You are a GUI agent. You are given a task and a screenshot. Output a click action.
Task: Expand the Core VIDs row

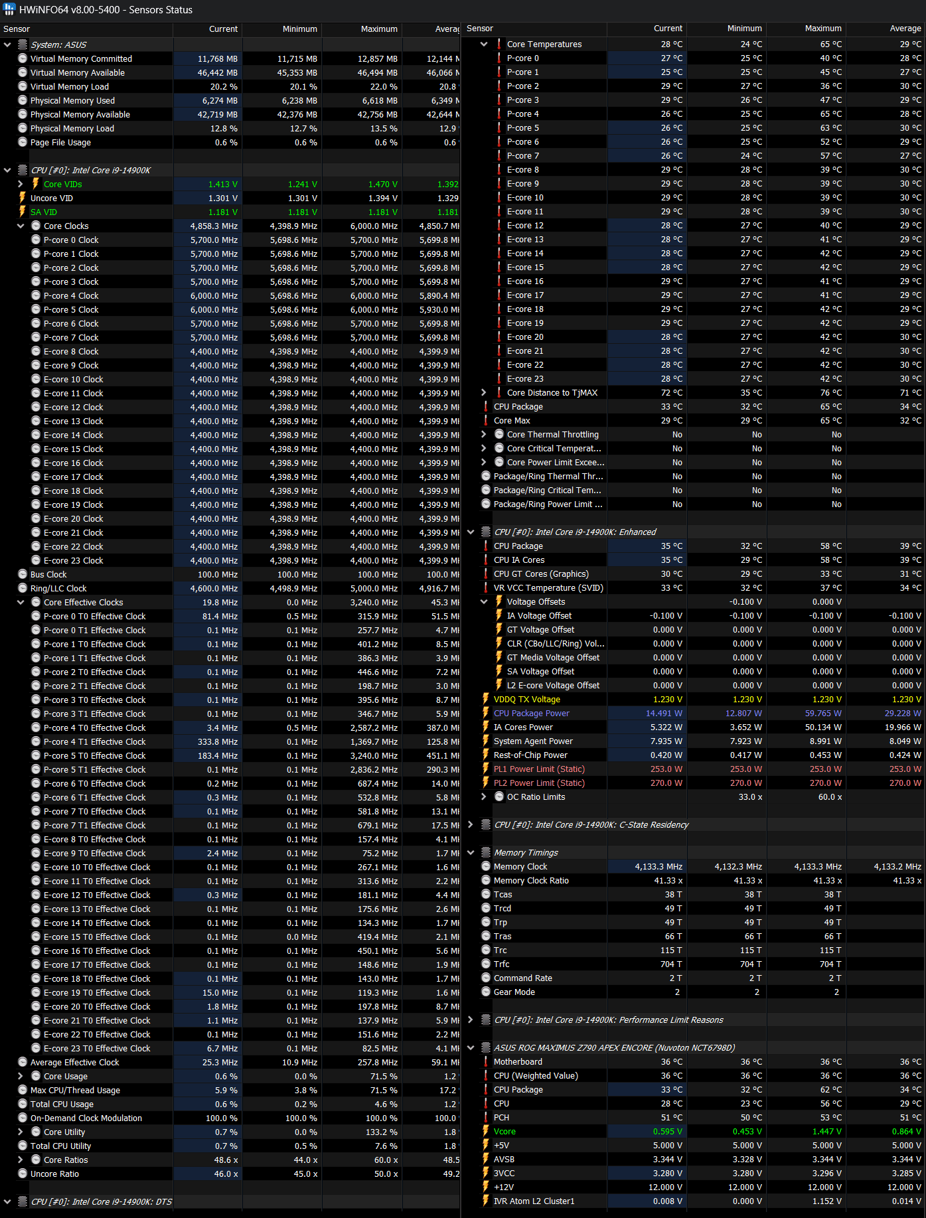pyautogui.click(x=21, y=184)
